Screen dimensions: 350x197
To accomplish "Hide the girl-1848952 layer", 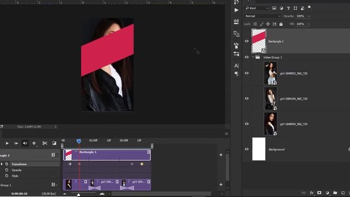I will click(247, 73).
